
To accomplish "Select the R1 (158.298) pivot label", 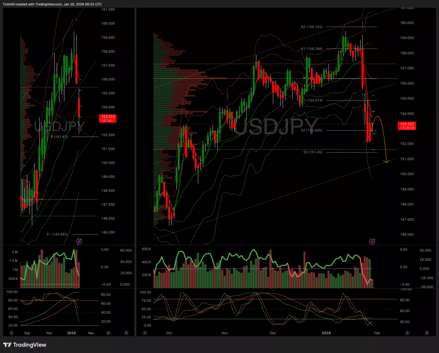I will tap(312, 49).
